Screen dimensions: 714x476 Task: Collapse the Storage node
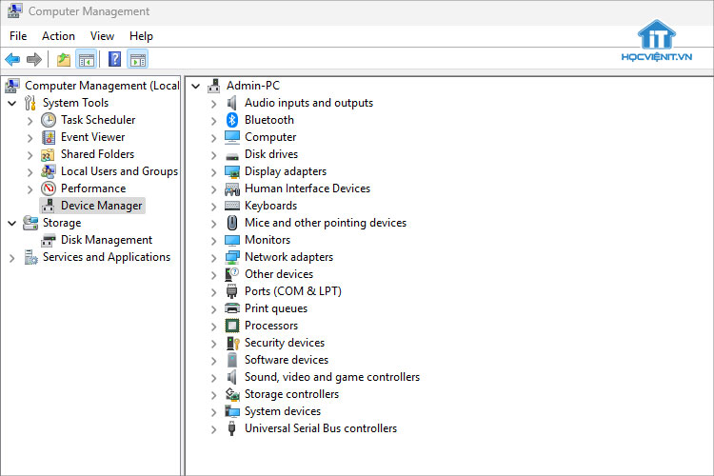click(12, 223)
